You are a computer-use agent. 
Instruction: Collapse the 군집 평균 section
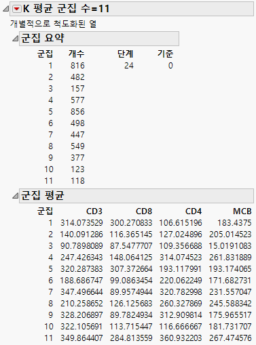pos(15,196)
